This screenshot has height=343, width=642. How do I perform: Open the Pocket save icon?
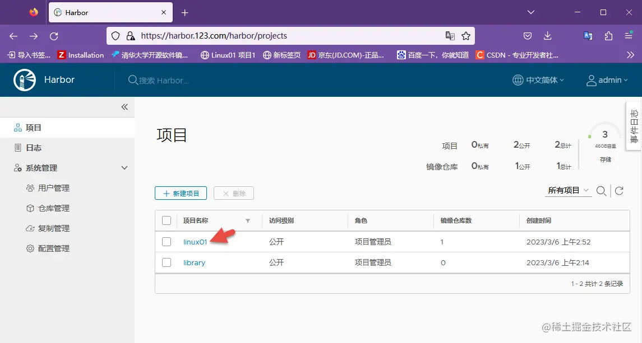click(x=528, y=36)
